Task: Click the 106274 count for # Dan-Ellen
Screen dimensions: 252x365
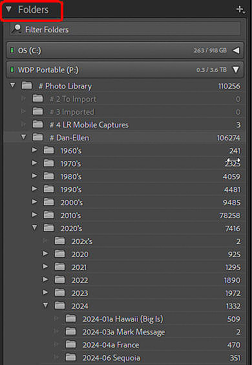Action: (229, 138)
